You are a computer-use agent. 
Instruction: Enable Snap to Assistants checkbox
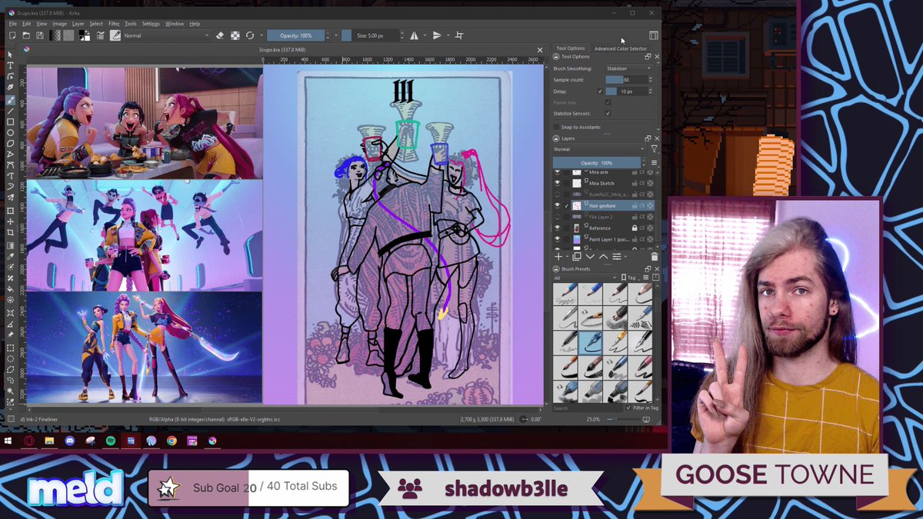[556, 127]
